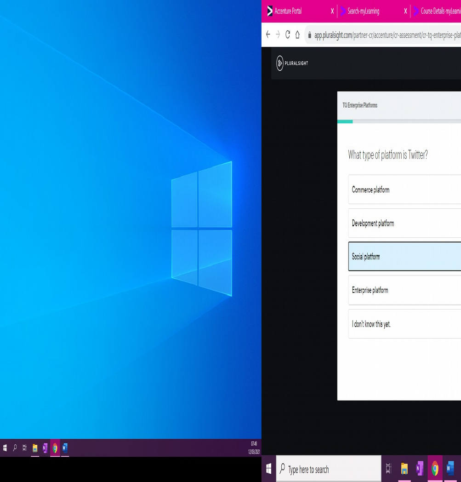Image resolution: width=461 pixels, height=482 pixels.
Task: Click the padlock icon in address bar
Action: 309,35
